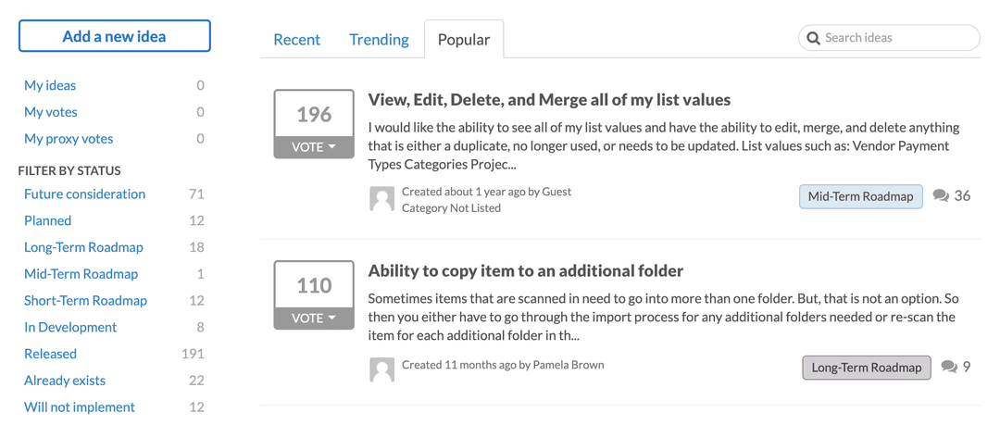Click the Guest author avatar
Viewport: 1000px width, 425px height.
(x=381, y=199)
